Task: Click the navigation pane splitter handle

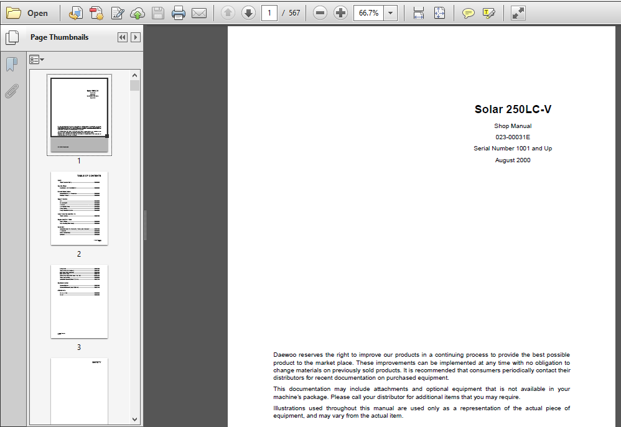Action: (146, 225)
